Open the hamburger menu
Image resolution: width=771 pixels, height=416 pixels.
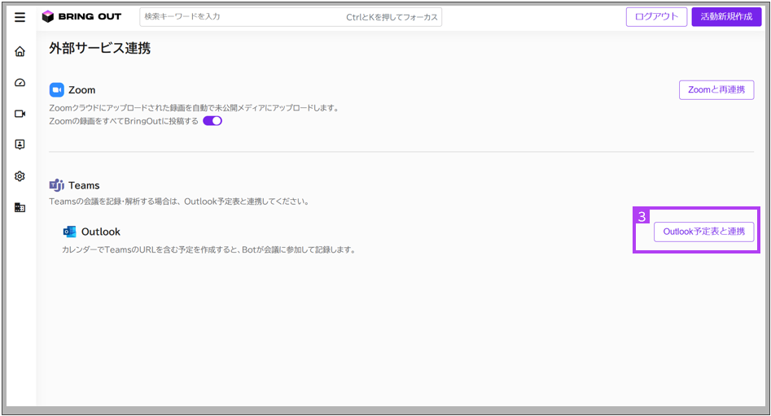pos(20,17)
